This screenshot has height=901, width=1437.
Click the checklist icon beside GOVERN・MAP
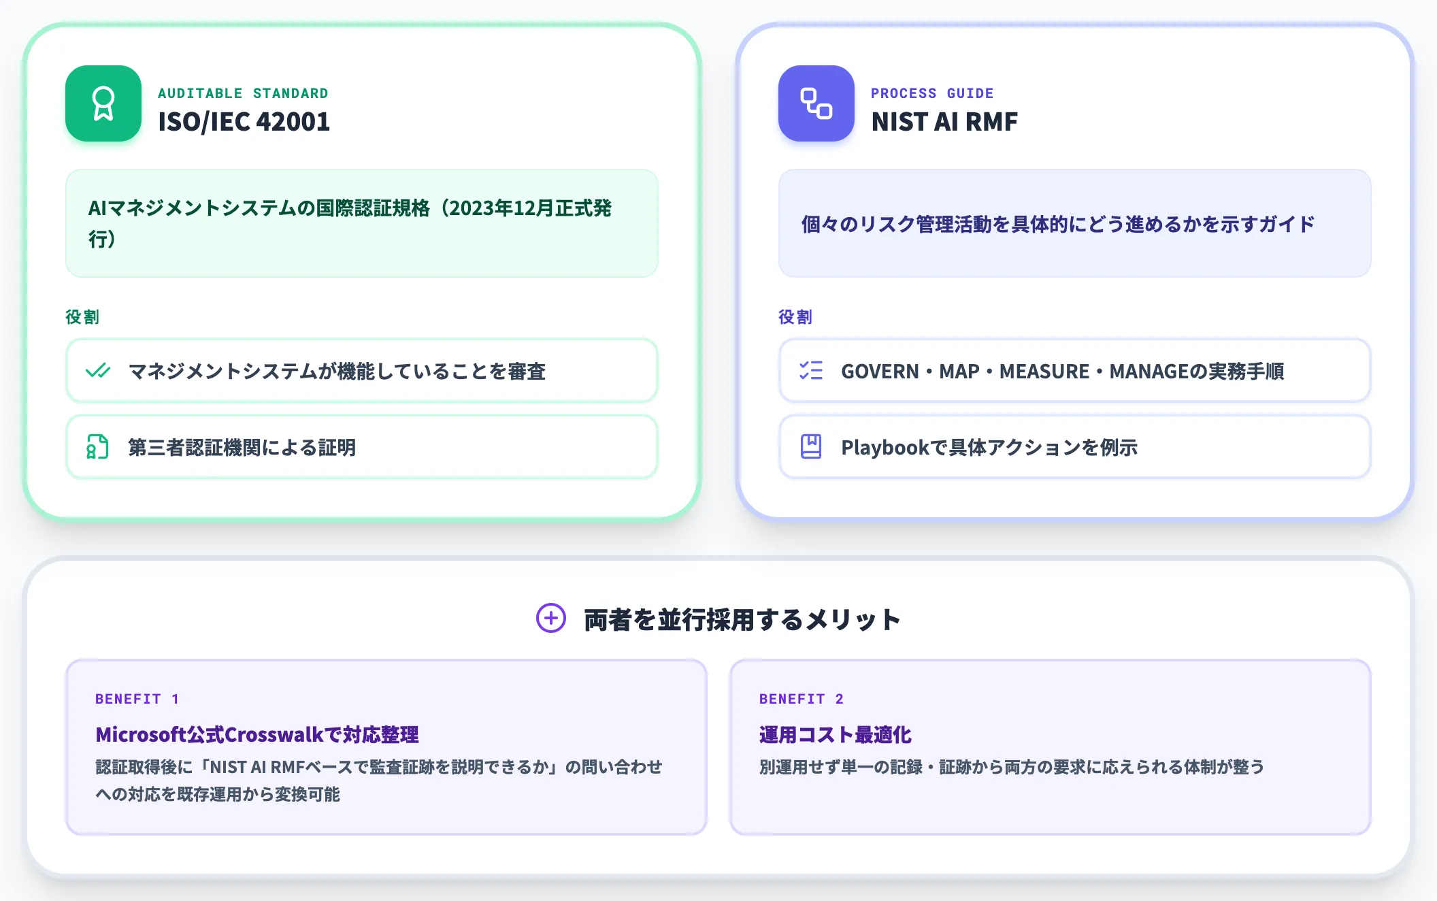pos(811,370)
